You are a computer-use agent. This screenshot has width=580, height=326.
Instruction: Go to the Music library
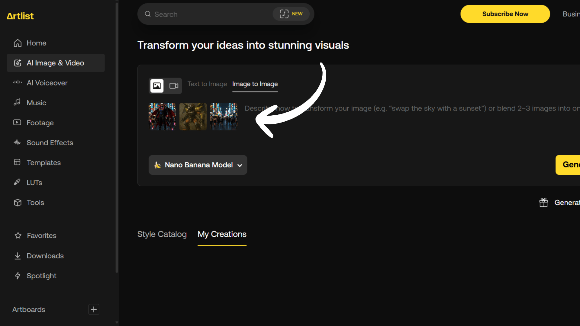pos(36,103)
